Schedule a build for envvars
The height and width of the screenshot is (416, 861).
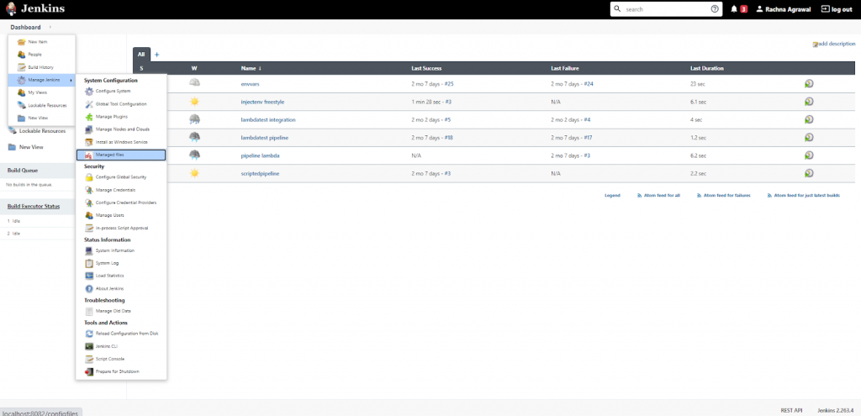[x=809, y=84]
